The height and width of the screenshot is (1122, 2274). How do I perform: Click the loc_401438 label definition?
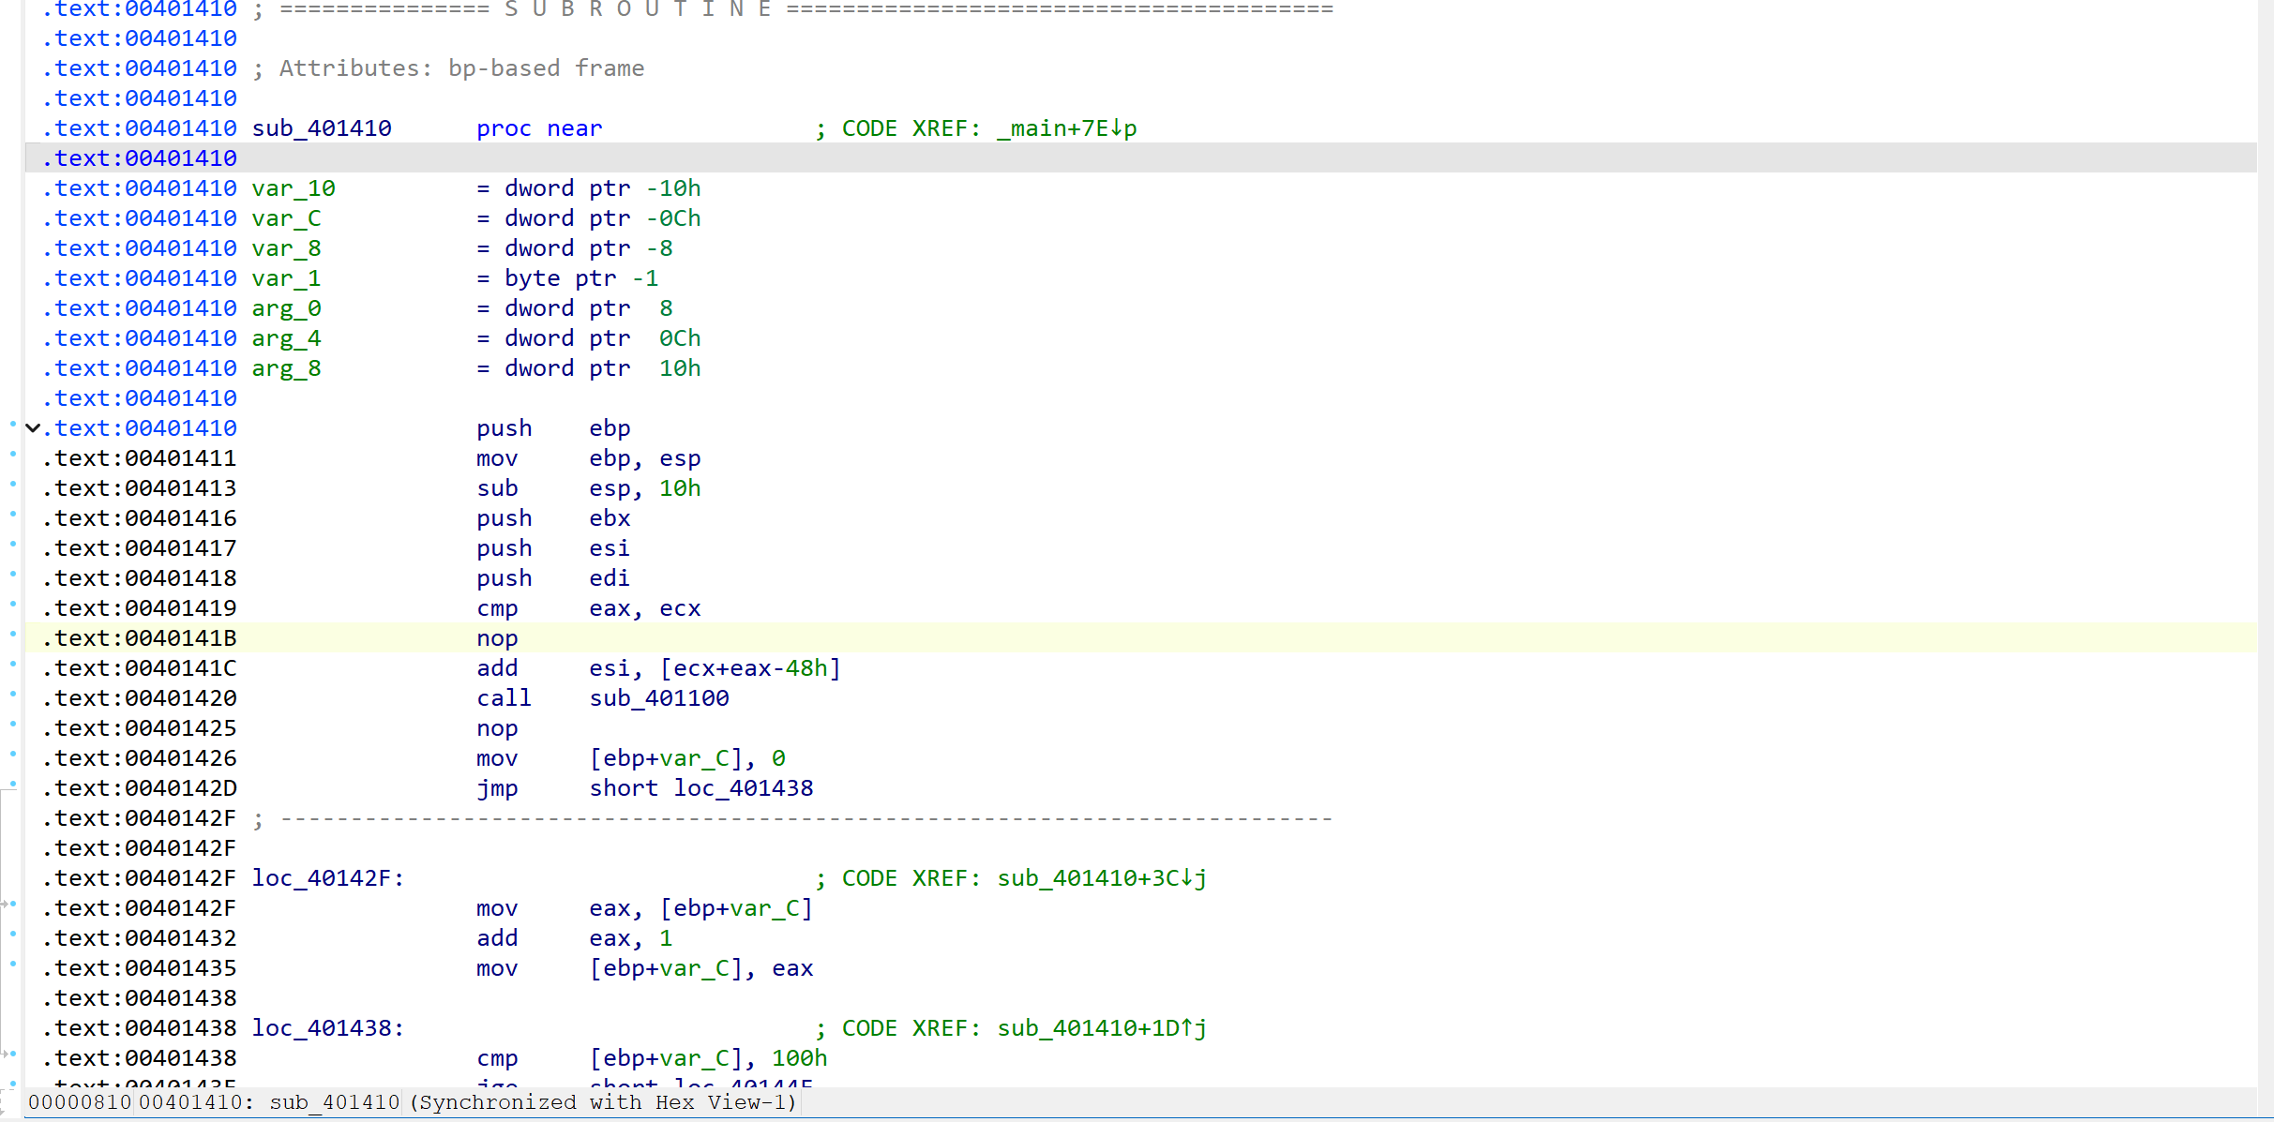[327, 1028]
